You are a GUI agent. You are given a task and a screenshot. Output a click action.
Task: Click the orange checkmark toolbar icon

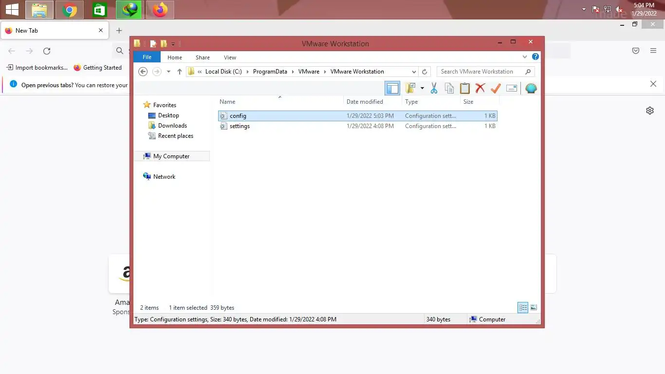(x=496, y=88)
